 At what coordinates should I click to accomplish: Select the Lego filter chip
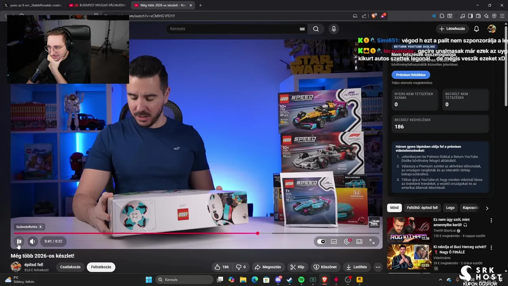(450, 208)
